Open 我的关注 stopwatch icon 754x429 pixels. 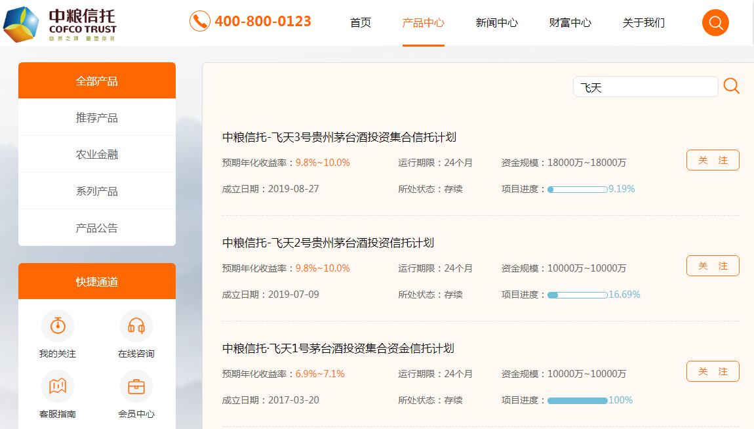58,325
